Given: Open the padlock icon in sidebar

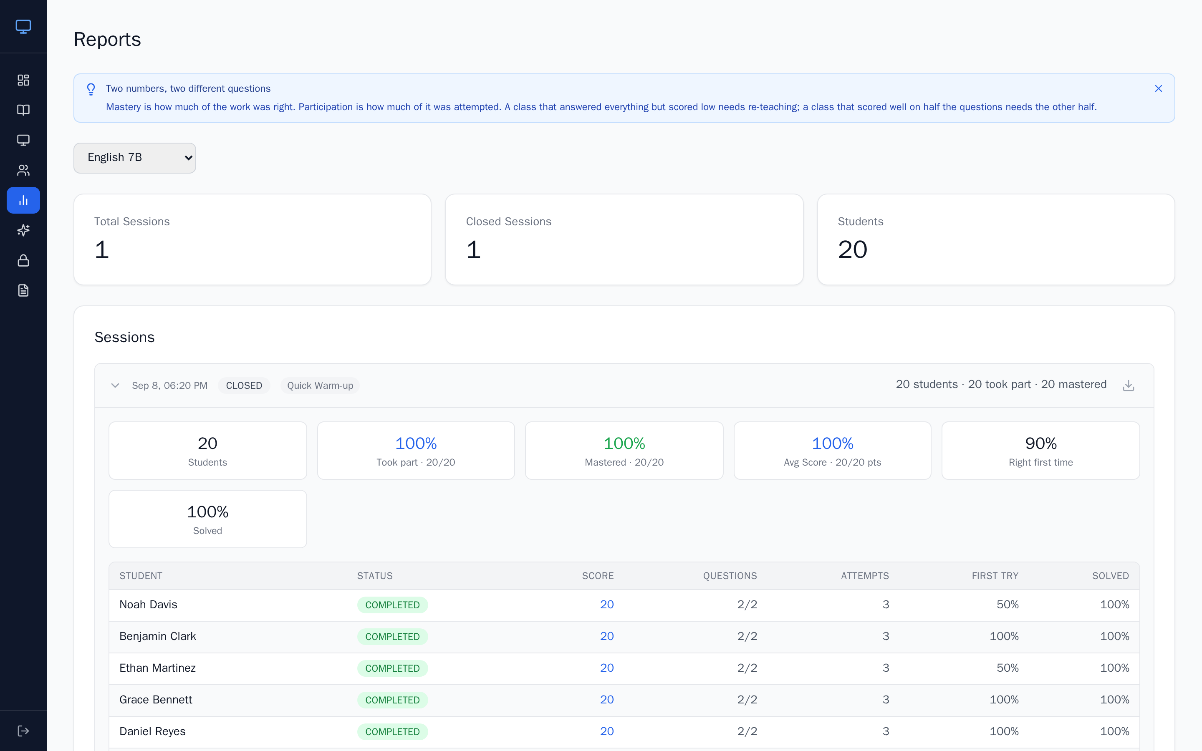Looking at the screenshot, I should (x=23, y=260).
